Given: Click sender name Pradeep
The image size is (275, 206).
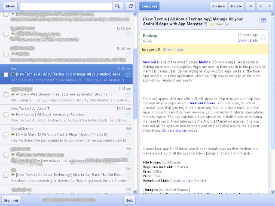Looking at the screenshot, I should [x=150, y=36].
